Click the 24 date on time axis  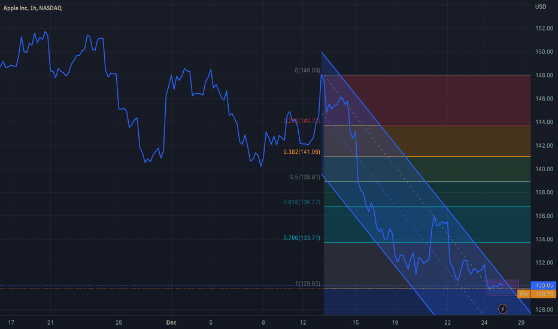[x=484, y=322]
